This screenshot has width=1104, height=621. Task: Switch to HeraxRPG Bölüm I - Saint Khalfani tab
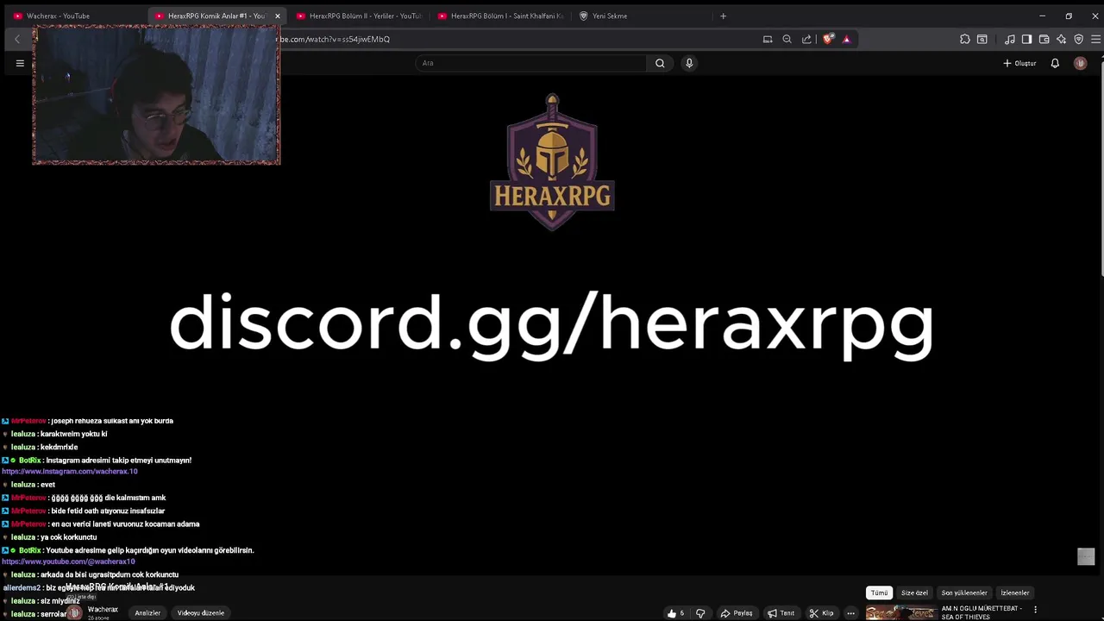pyautogui.click(x=500, y=16)
